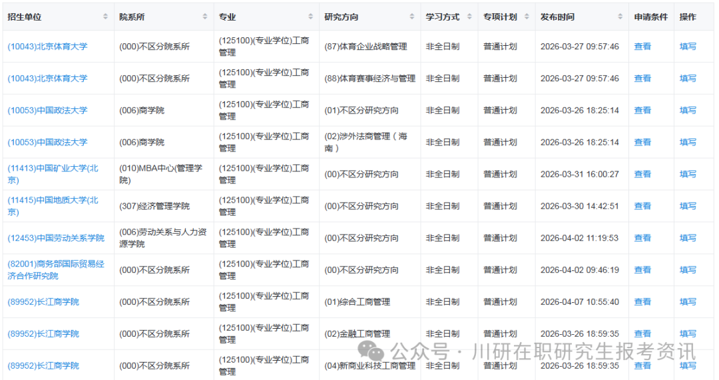The height and width of the screenshot is (380, 719).
Task: Sort by the 研究方向 column arrows
Action: pyautogui.click(x=412, y=17)
